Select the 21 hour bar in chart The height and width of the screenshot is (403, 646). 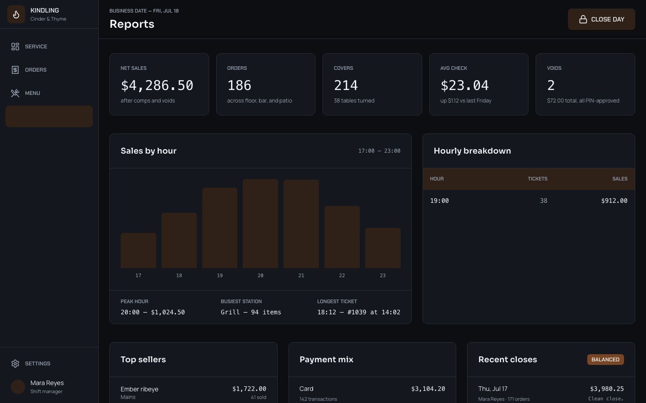tap(301, 224)
